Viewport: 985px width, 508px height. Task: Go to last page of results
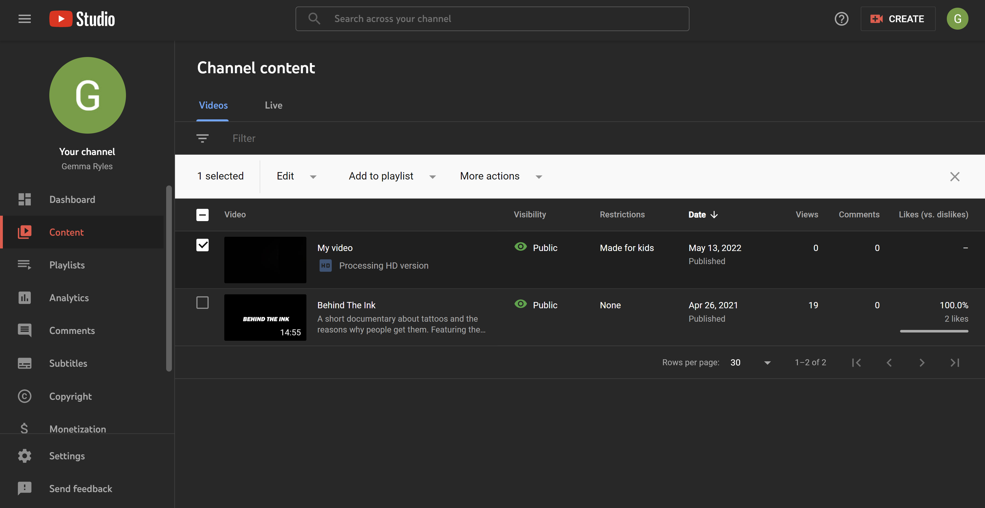coord(955,362)
